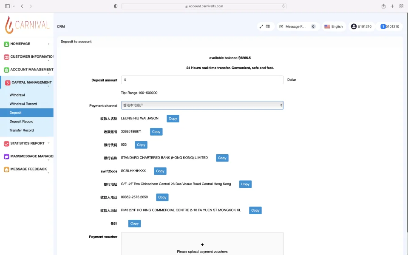Click the user profile avatar icon
The image size is (408, 255).
pos(354,26)
